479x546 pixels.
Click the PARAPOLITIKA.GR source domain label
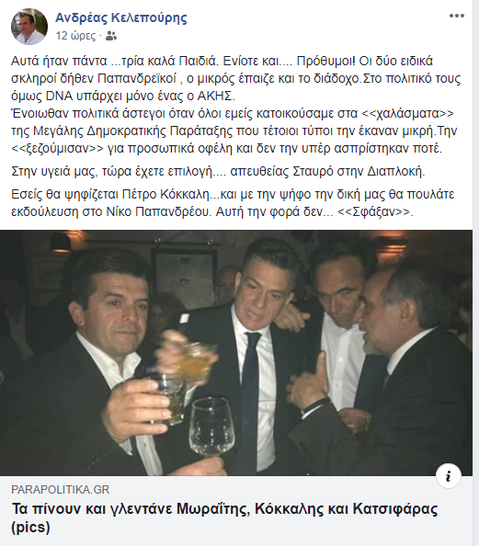[61, 490]
